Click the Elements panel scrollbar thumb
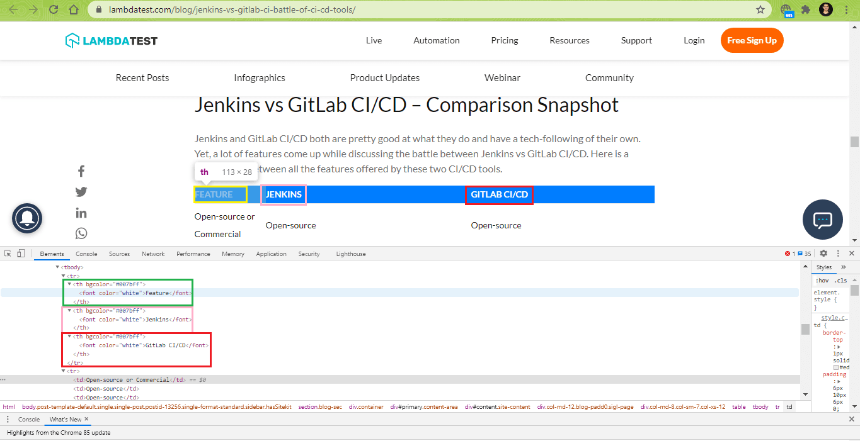 805,329
